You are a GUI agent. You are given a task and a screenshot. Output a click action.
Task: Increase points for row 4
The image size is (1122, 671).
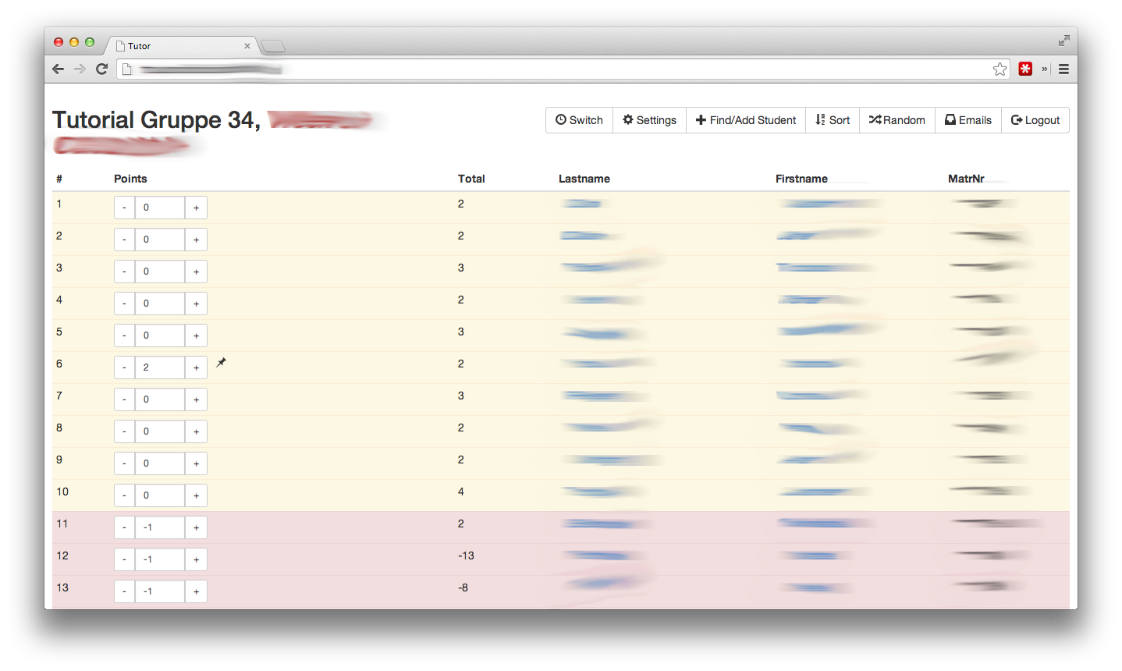pos(196,304)
